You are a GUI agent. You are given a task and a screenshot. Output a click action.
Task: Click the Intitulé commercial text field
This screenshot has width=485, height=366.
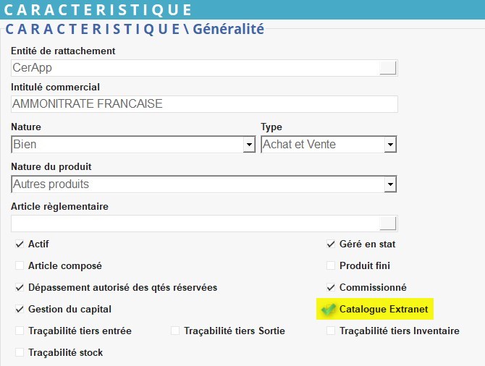point(204,104)
